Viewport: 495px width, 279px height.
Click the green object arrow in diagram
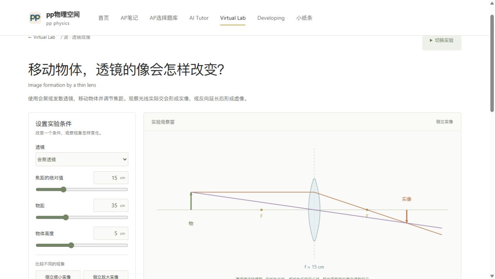191,201
